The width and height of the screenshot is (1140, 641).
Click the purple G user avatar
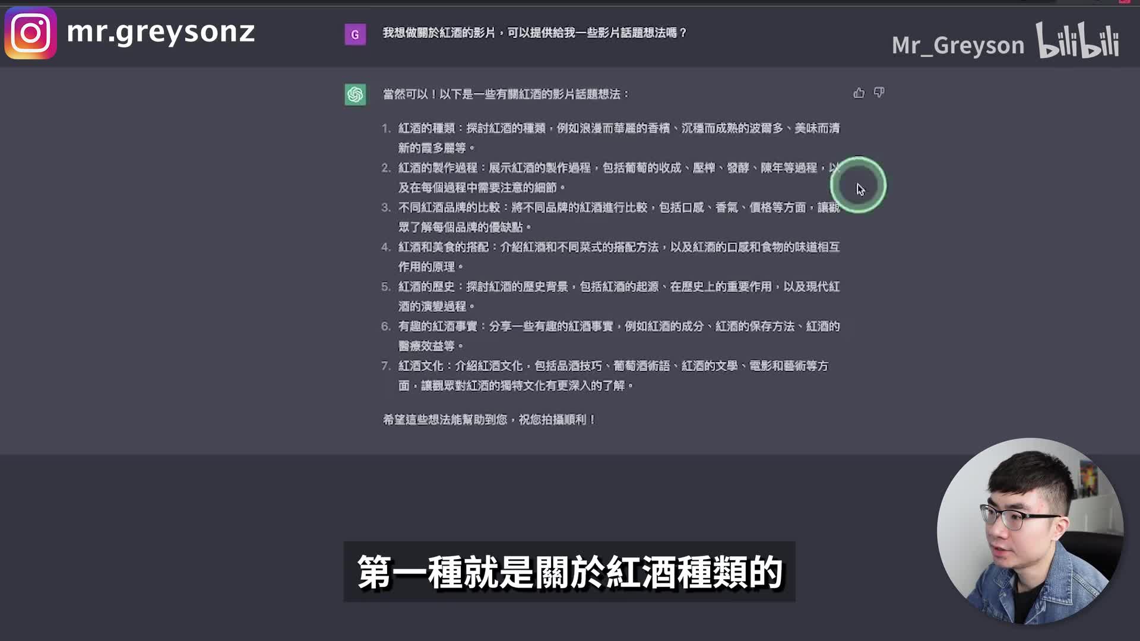click(355, 34)
